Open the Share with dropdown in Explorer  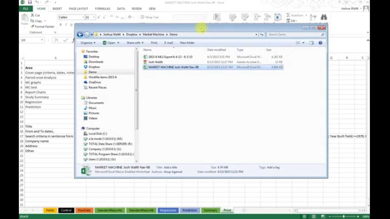click(135, 43)
